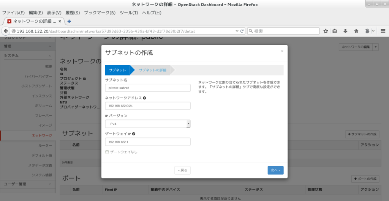Open the Firefox hamburger menu
The image size is (389, 201).
tap(383, 31)
